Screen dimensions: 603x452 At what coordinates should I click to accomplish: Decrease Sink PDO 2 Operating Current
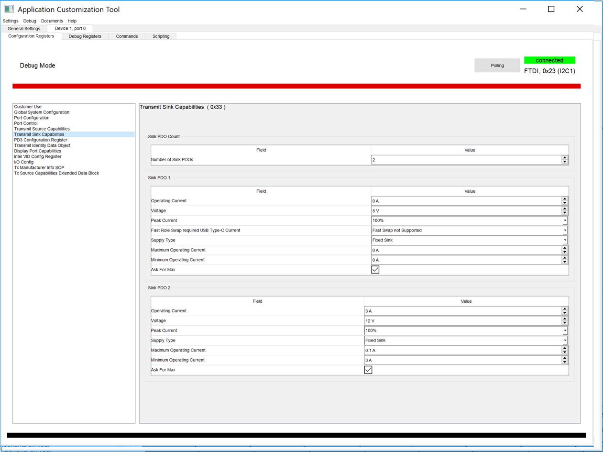pos(565,313)
